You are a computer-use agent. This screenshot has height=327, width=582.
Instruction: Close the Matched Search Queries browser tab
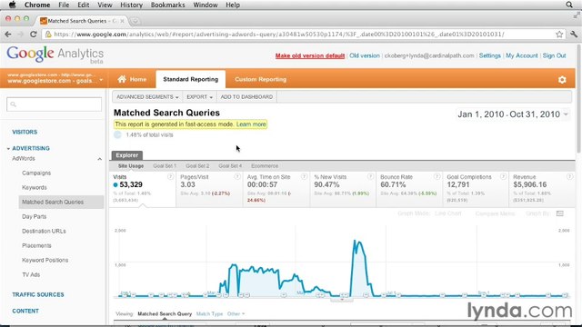(x=122, y=21)
